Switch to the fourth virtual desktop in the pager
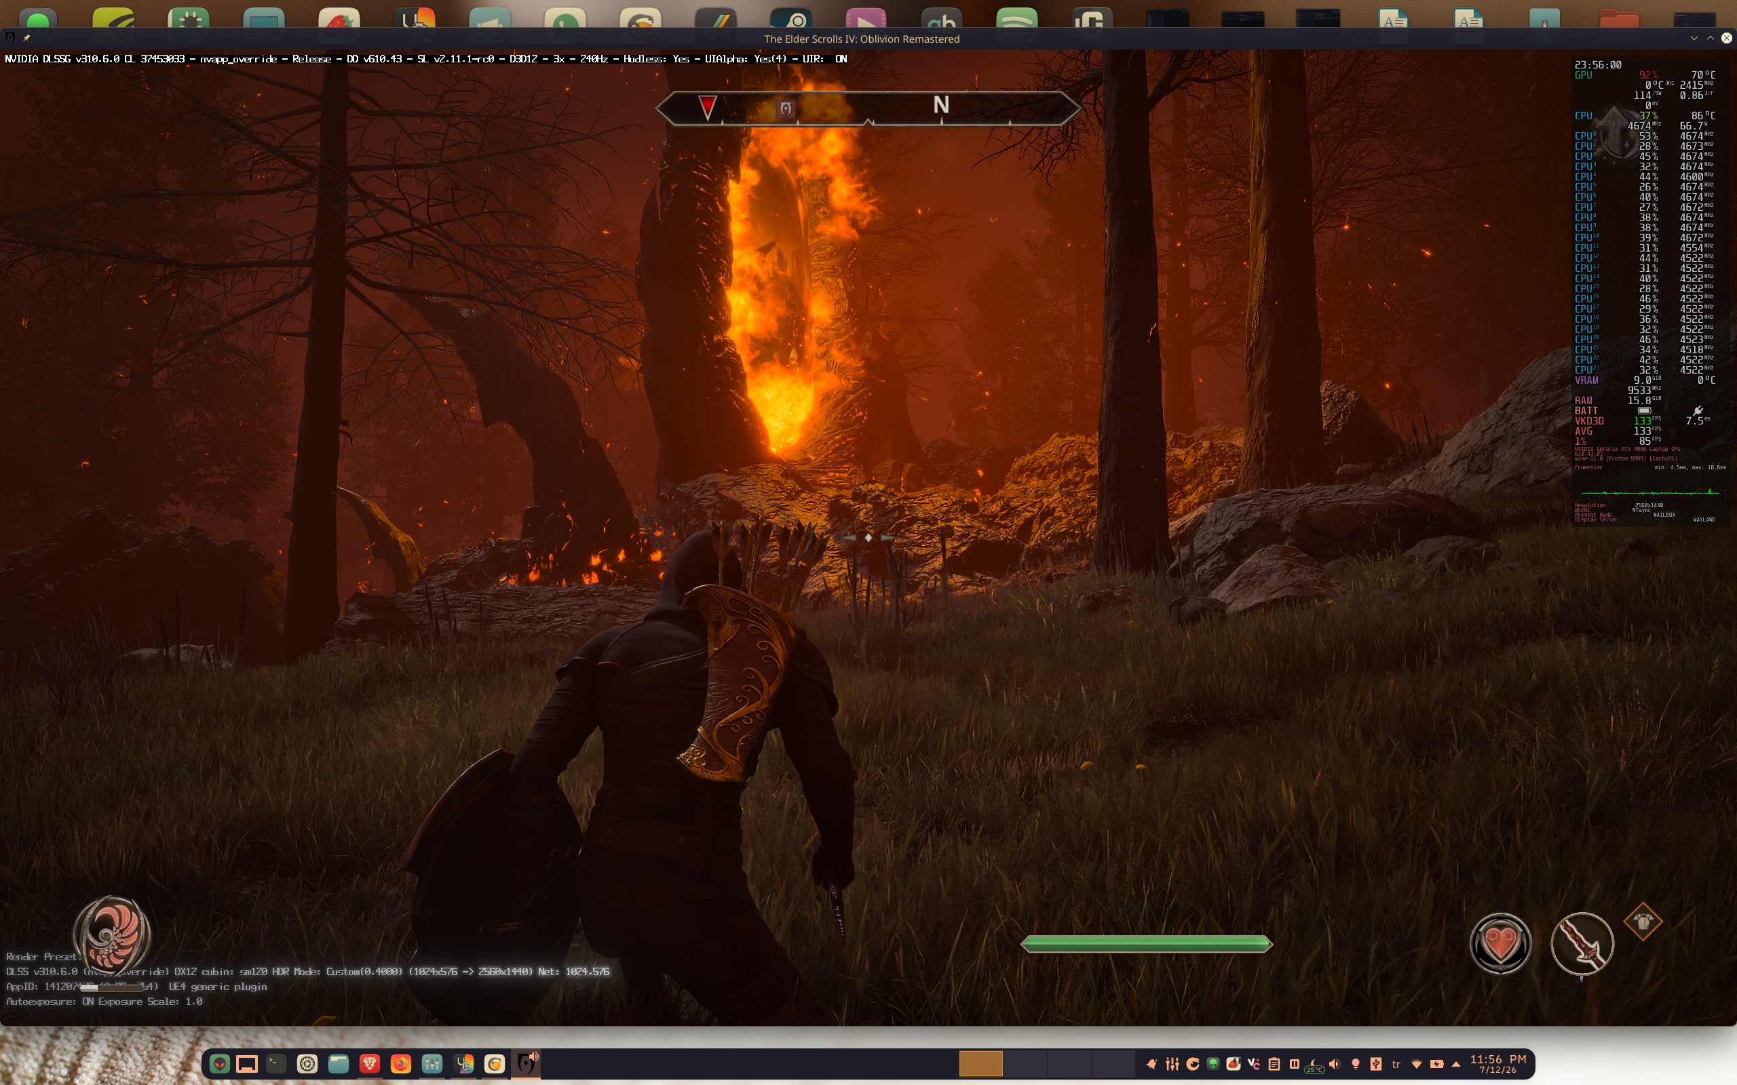This screenshot has width=1737, height=1085. (1114, 1063)
